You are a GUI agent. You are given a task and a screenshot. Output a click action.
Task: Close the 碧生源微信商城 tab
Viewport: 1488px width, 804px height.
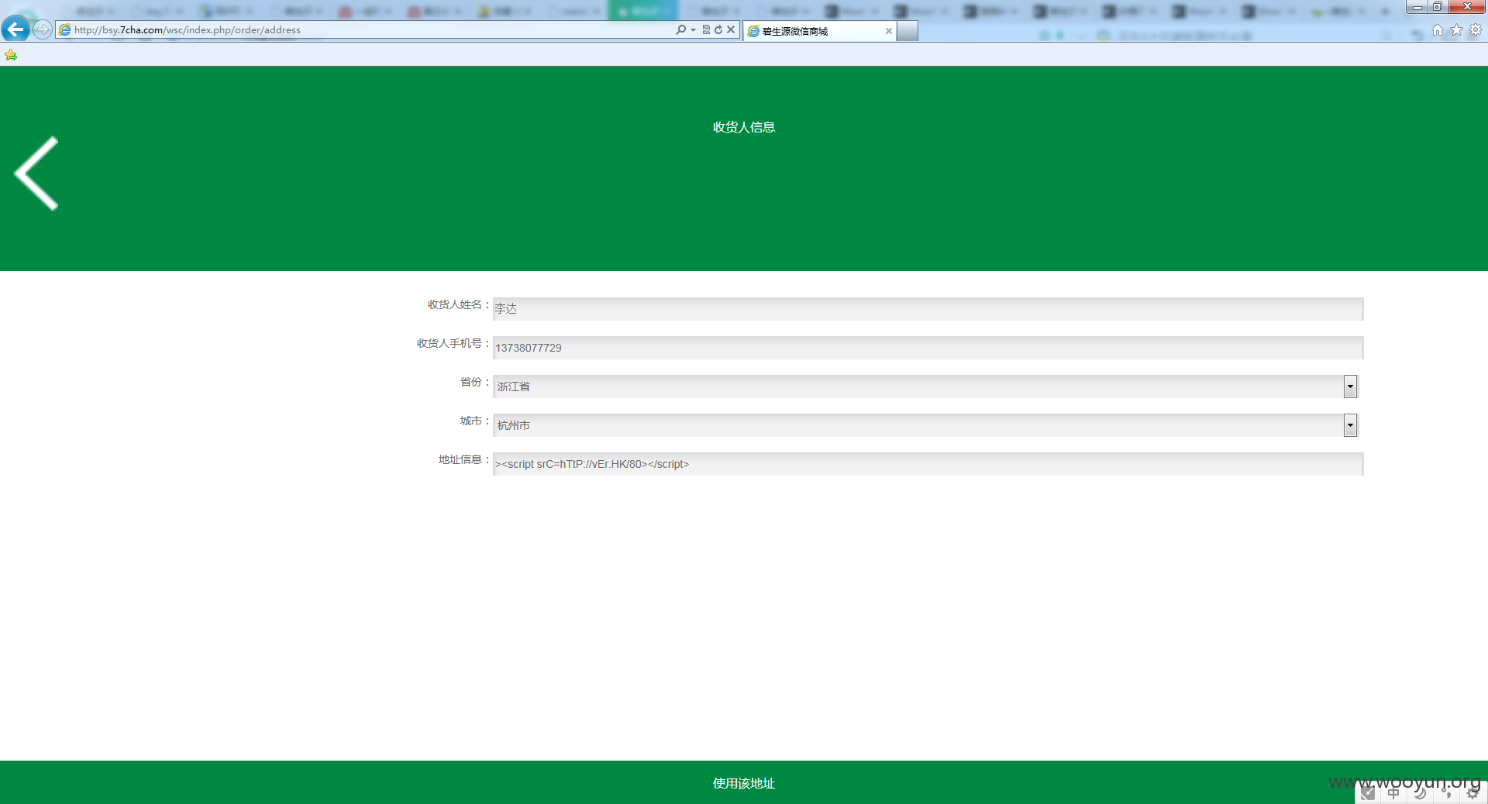(888, 31)
